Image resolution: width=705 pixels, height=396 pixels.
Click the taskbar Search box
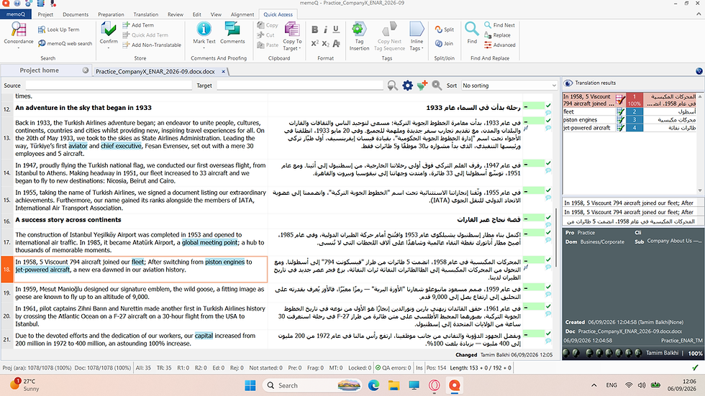312,385
